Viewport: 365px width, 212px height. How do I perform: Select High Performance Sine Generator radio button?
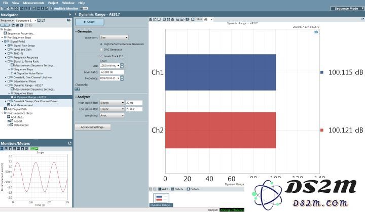101,44
